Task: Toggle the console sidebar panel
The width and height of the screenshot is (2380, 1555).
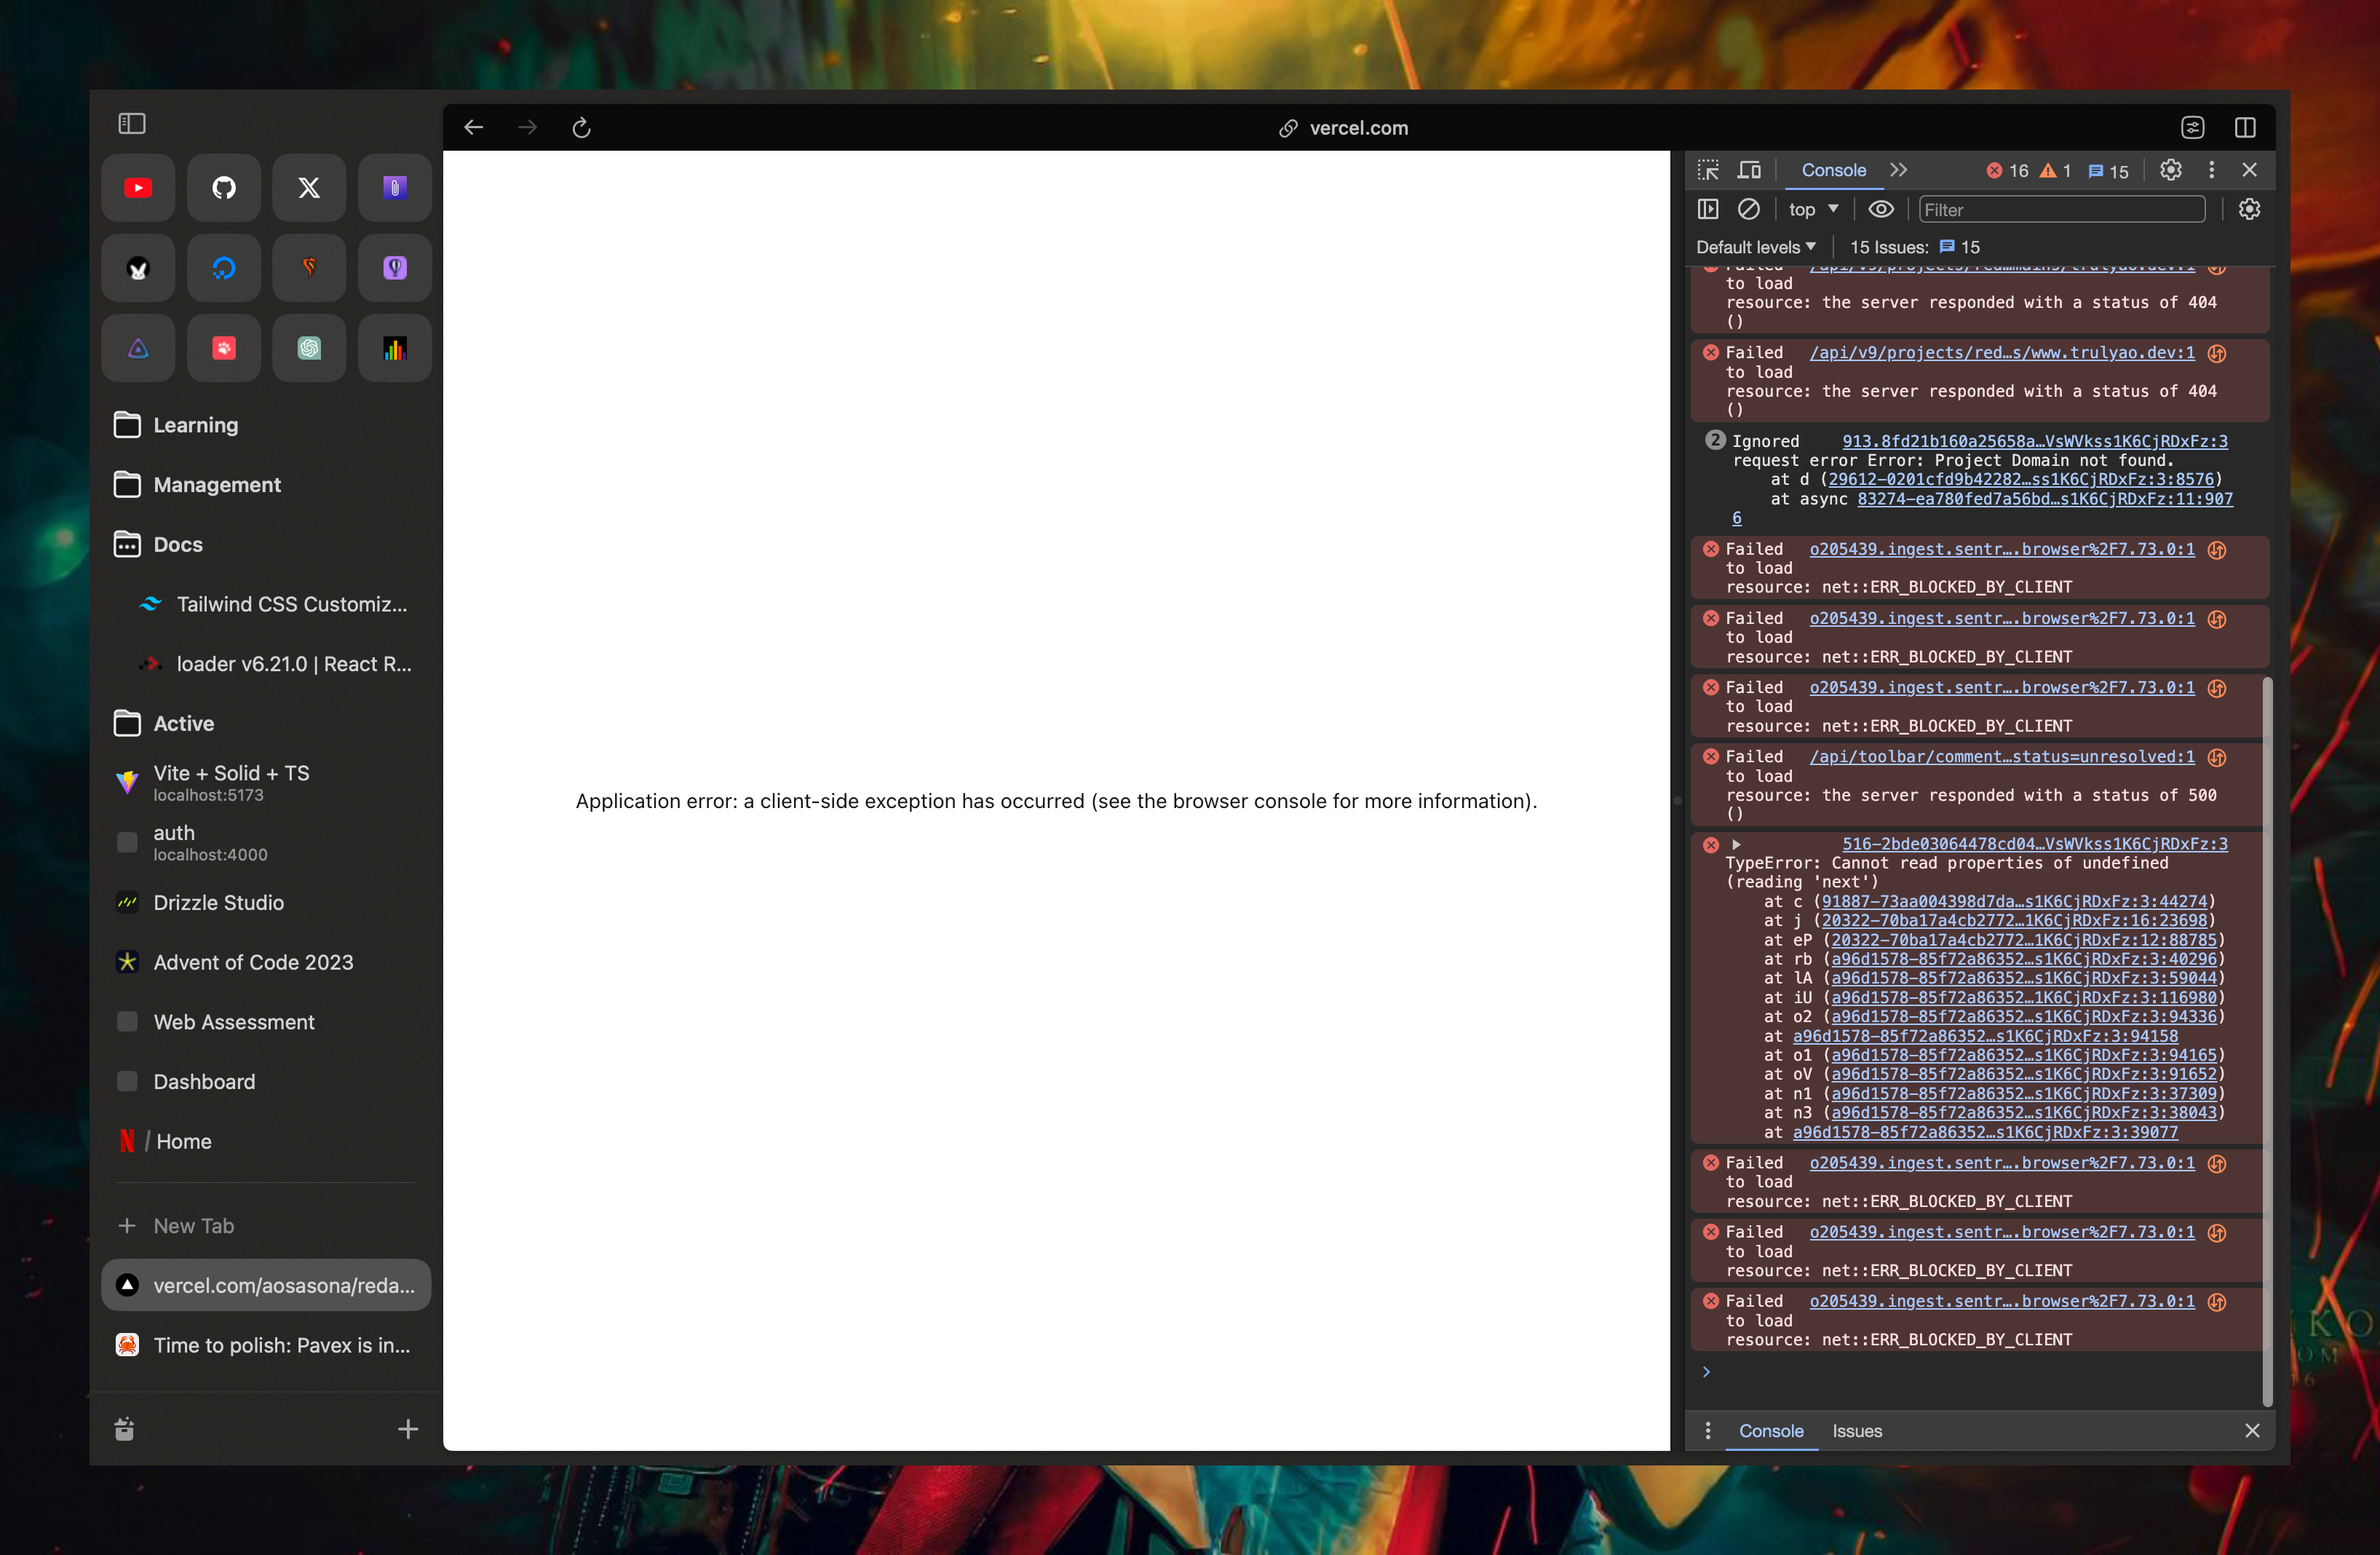Action: click(x=1708, y=210)
